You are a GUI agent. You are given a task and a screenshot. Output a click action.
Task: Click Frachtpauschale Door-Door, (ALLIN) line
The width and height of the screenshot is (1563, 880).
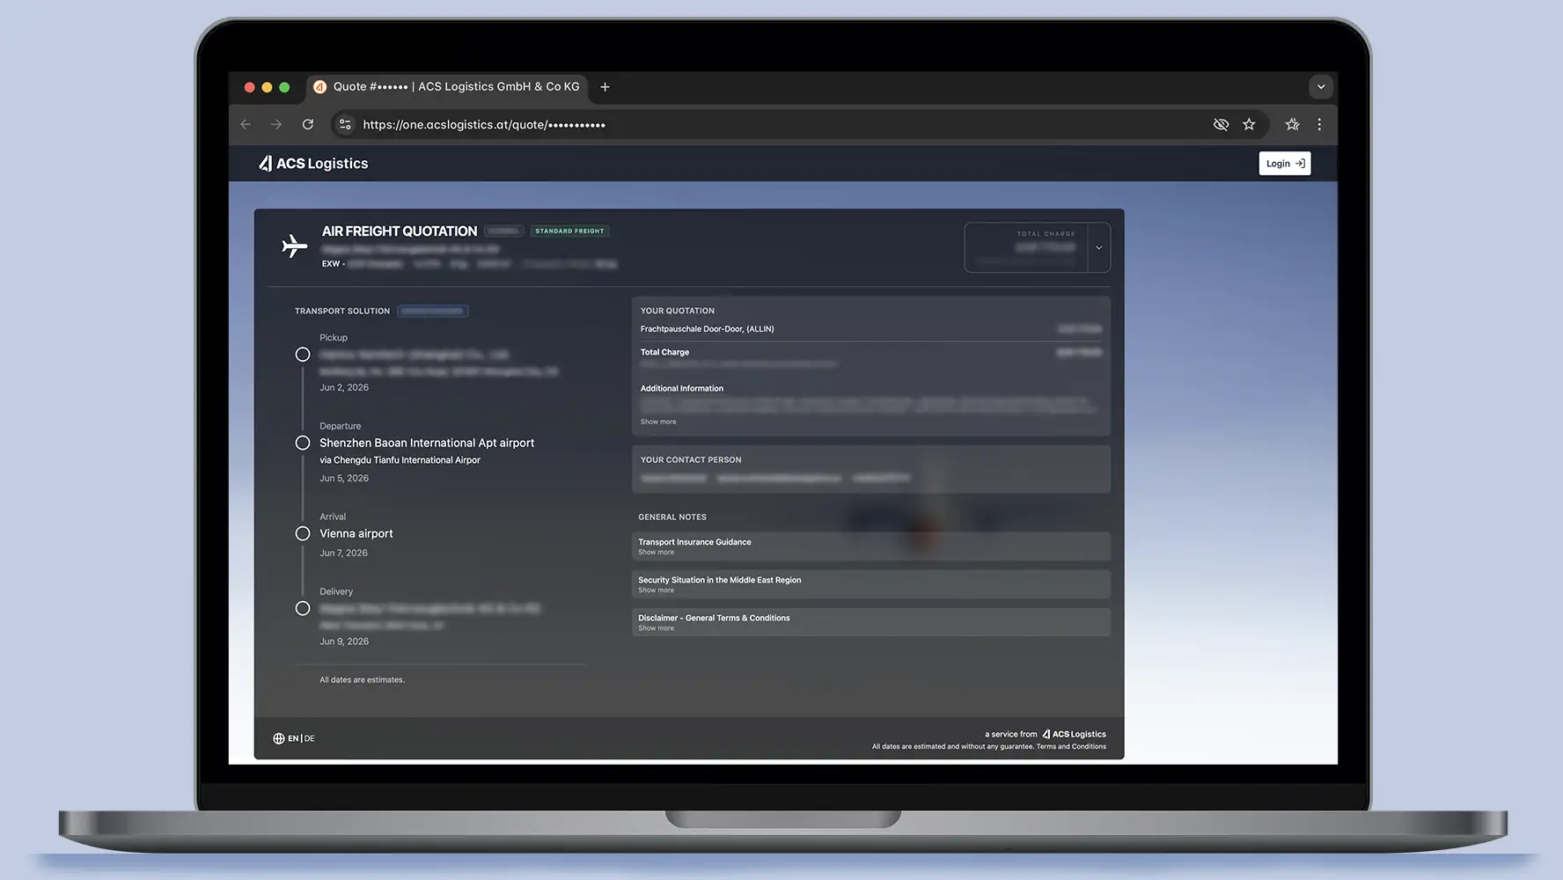708,329
